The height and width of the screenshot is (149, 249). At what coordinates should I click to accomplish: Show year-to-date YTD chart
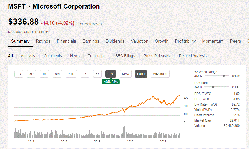71,74
